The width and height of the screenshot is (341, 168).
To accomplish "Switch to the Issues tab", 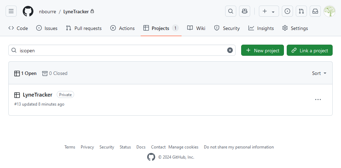I will [47, 28].
